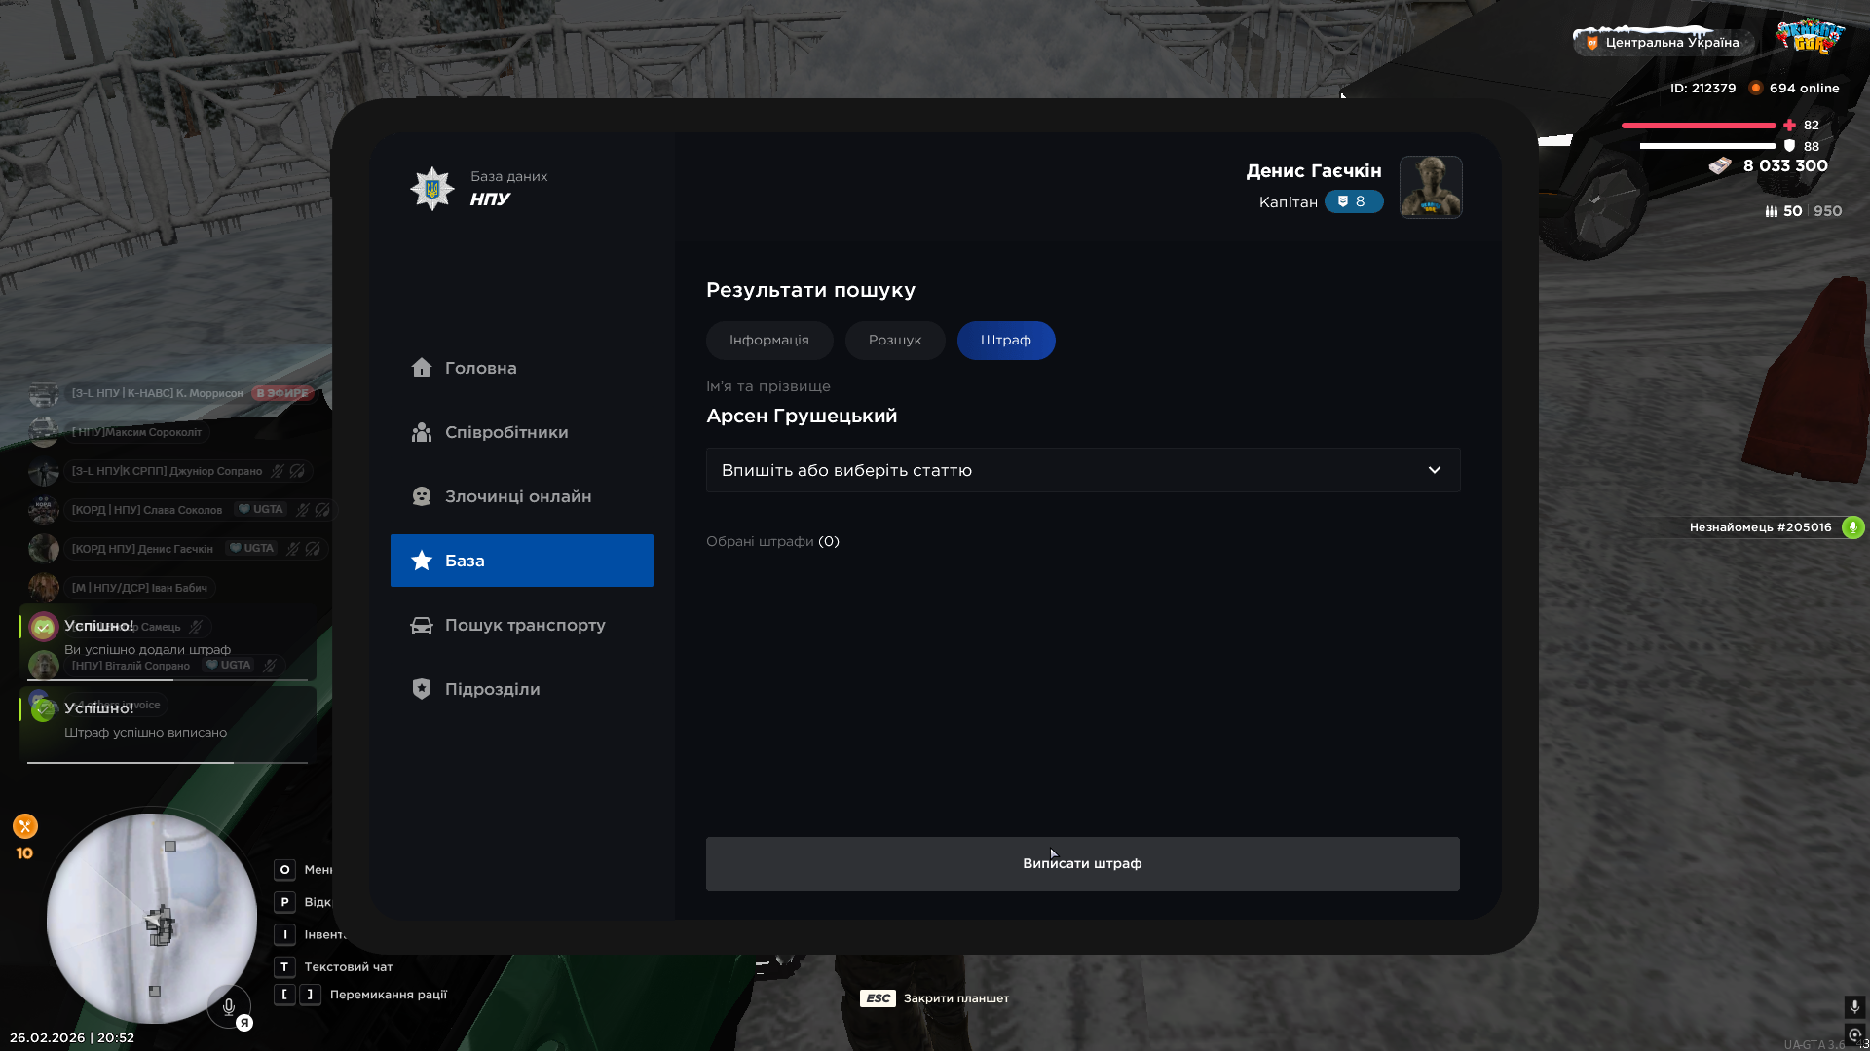Viewport: 1870px width, 1051px height.
Task: Select the Штраф tab
Action: tap(1005, 341)
